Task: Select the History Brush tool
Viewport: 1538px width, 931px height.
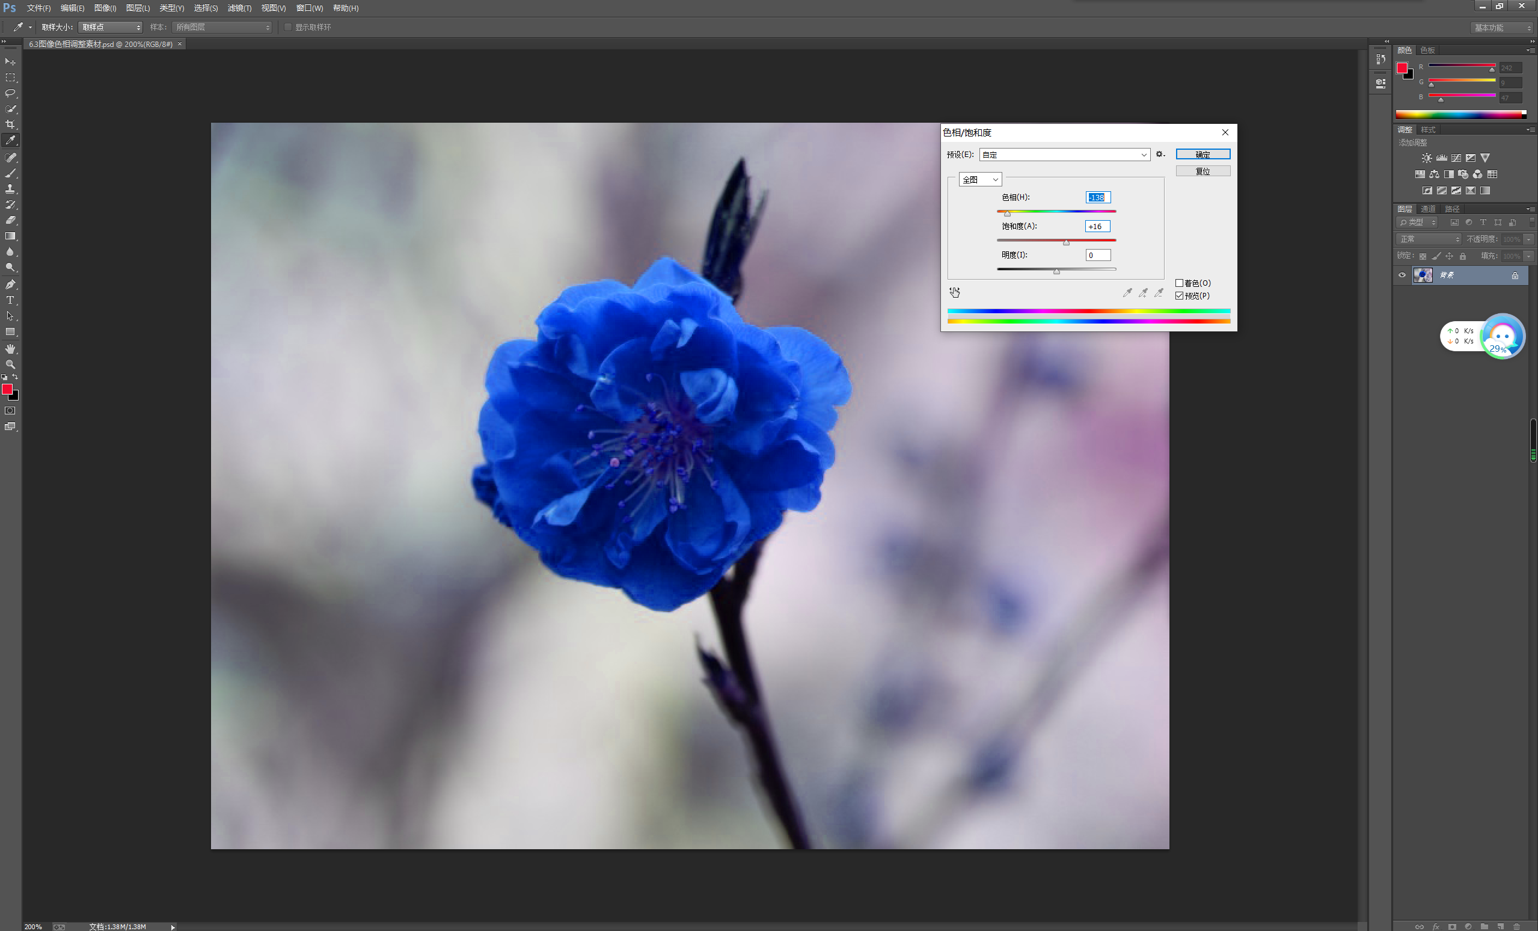Action: [11, 204]
